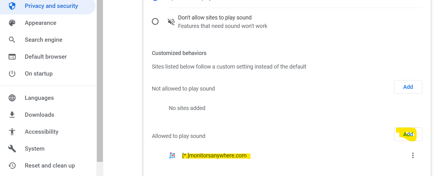Select the Search engine magnifier icon

(12, 39)
